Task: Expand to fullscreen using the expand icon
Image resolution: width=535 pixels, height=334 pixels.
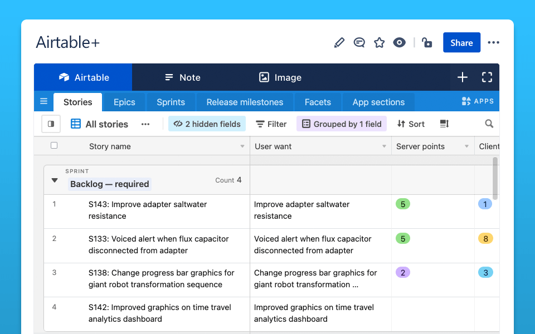Action: point(487,77)
